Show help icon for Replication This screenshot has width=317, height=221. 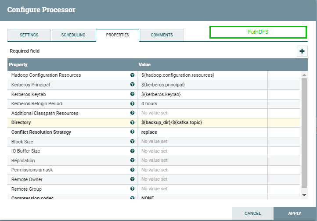[132, 160]
